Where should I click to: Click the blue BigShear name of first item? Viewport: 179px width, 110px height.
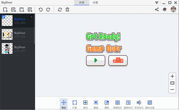[x=20, y=19]
